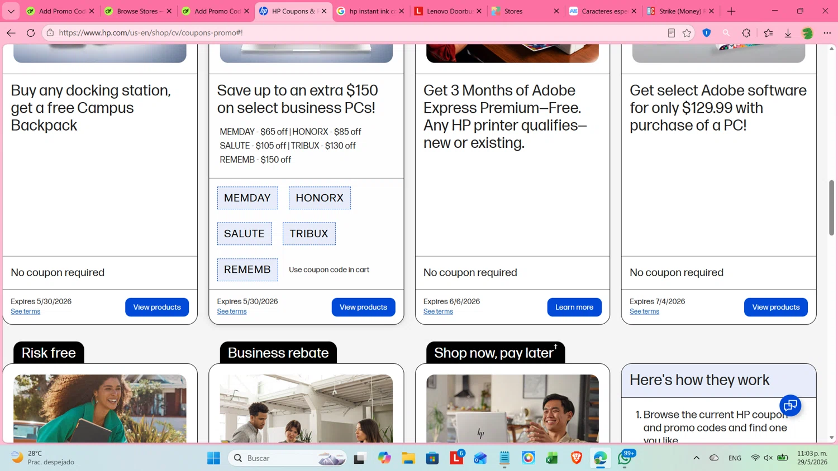Open the tab list dropdown arrow
This screenshot has height=471, width=838.
(x=11, y=11)
